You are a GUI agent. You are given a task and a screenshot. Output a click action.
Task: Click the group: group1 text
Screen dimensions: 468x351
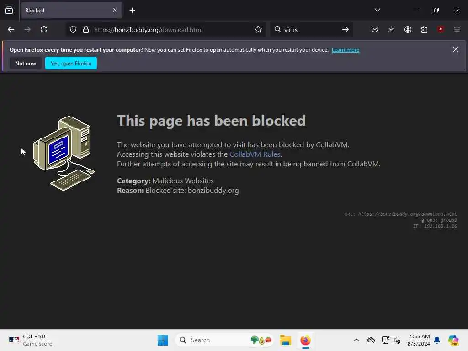pos(439,220)
